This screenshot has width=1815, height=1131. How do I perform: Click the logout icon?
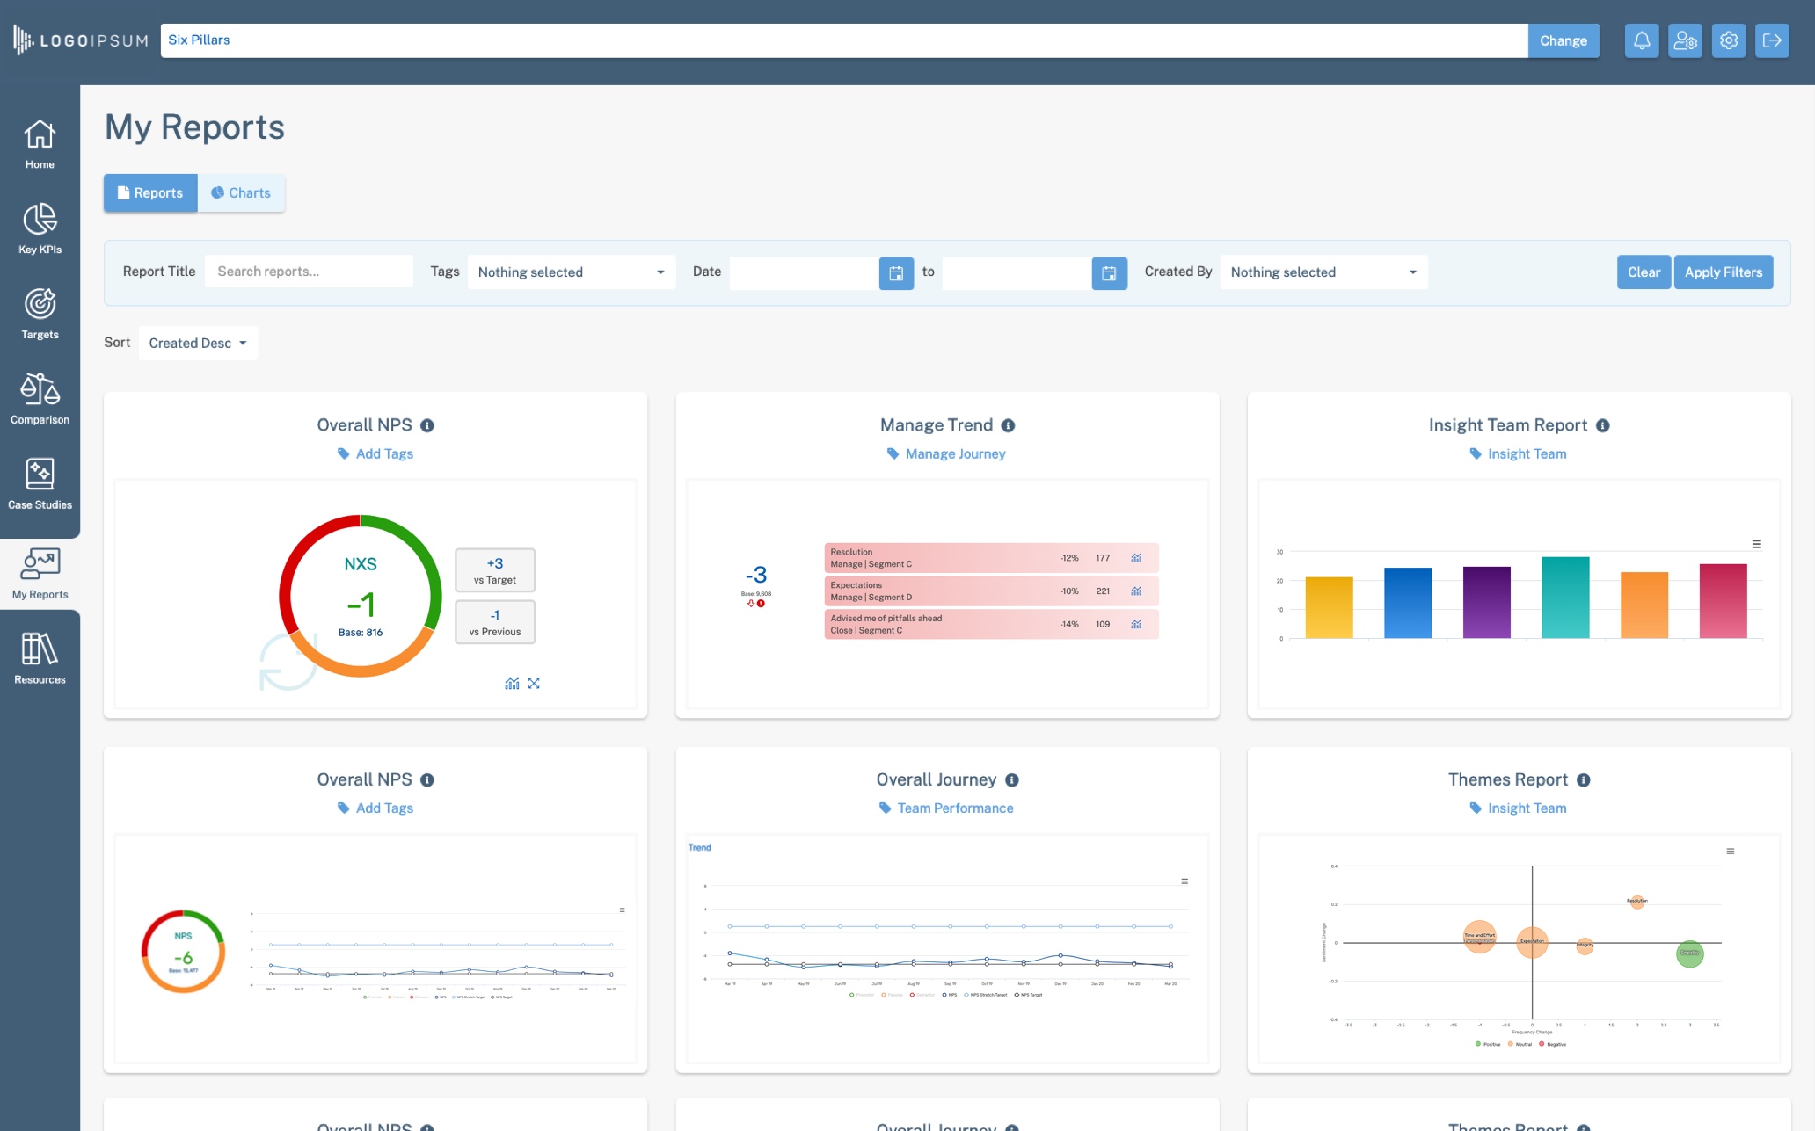(1772, 40)
